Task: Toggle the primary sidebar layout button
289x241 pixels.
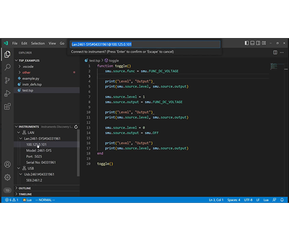Action: (247, 43)
